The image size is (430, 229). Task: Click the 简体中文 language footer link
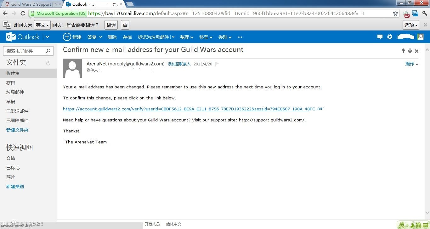tap(174, 224)
